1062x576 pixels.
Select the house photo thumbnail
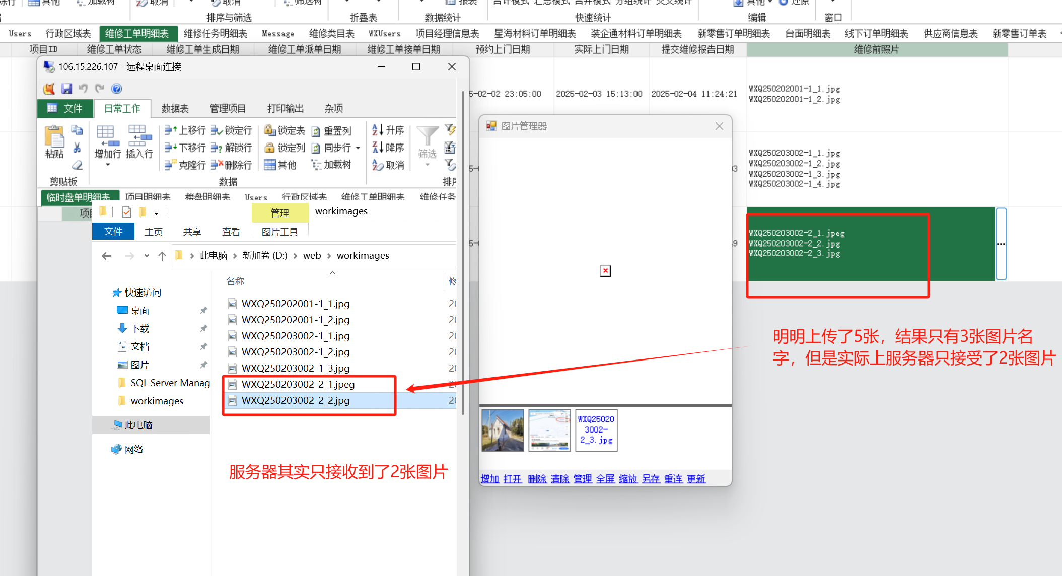click(x=503, y=430)
